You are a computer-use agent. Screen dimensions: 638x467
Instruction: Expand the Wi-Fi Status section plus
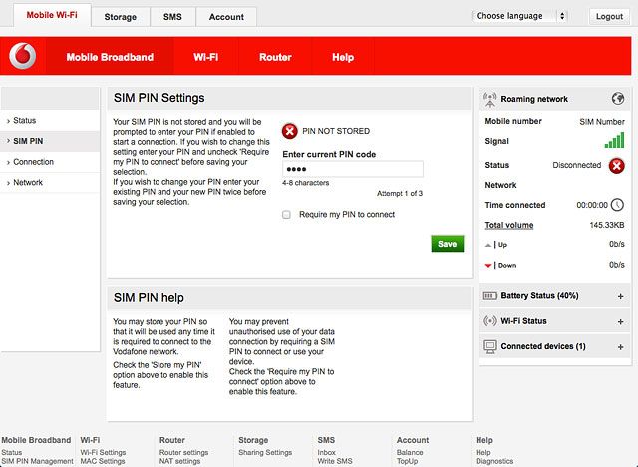point(620,321)
